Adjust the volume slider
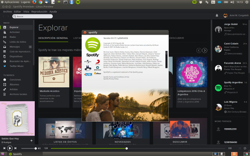The image size is (250, 156). (x=29, y=148)
